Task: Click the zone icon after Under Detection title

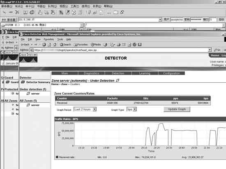Action: pyautogui.click(x=118, y=80)
